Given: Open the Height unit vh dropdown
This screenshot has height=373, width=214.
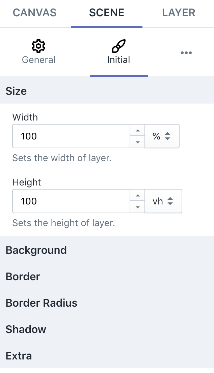Looking at the screenshot, I should coord(163,201).
